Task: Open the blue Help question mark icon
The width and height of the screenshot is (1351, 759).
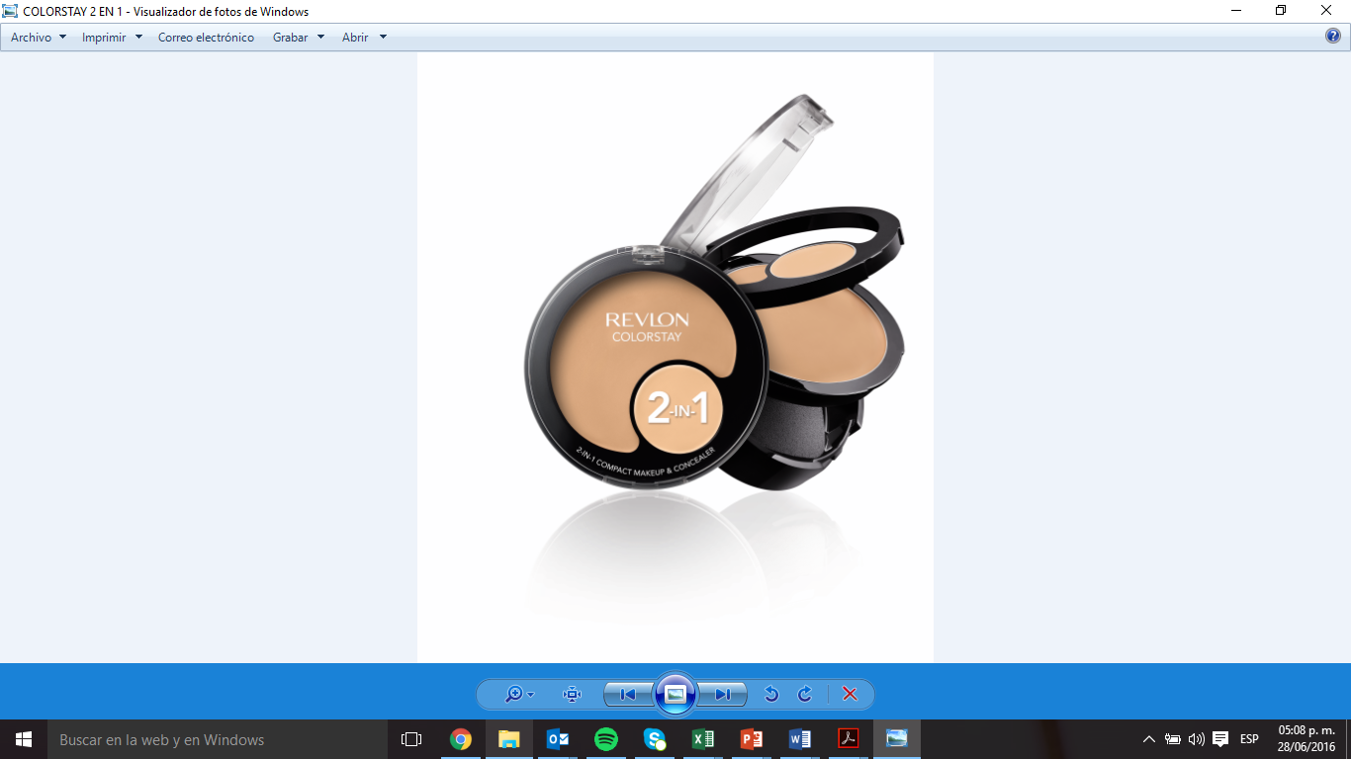Action: 1332,37
